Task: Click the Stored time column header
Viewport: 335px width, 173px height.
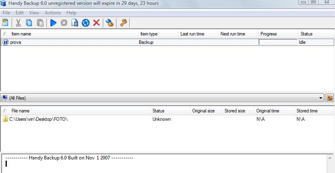Action: (314, 111)
